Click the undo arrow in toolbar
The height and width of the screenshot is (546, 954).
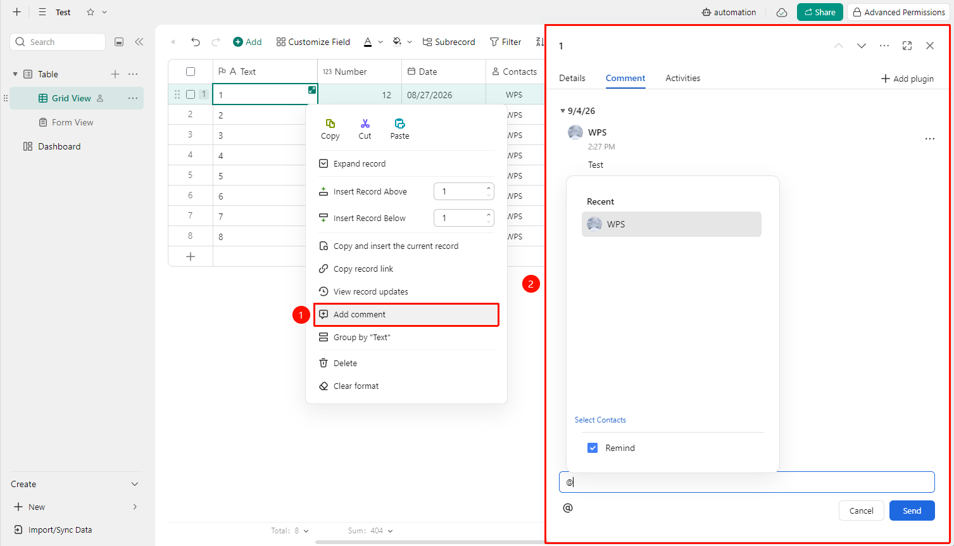[x=196, y=42]
